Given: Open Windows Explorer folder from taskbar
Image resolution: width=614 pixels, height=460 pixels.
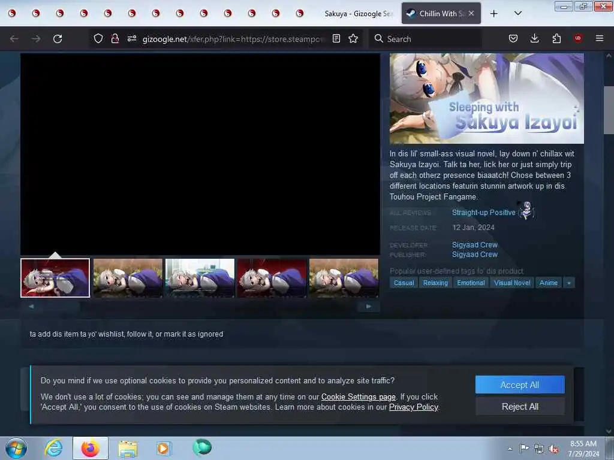Looking at the screenshot, I should pyautogui.click(x=128, y=448).
